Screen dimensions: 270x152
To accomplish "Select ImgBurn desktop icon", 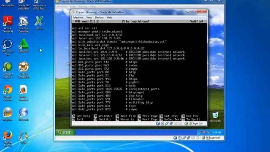I will tap(8, 114).
